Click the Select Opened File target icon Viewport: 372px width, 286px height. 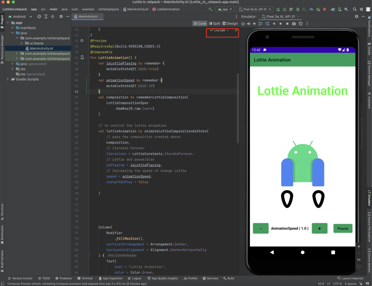(39, 17)
